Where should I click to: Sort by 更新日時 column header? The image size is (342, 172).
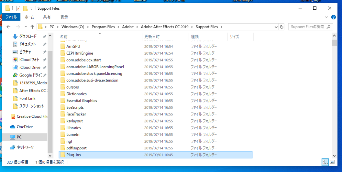coord(152,37)
